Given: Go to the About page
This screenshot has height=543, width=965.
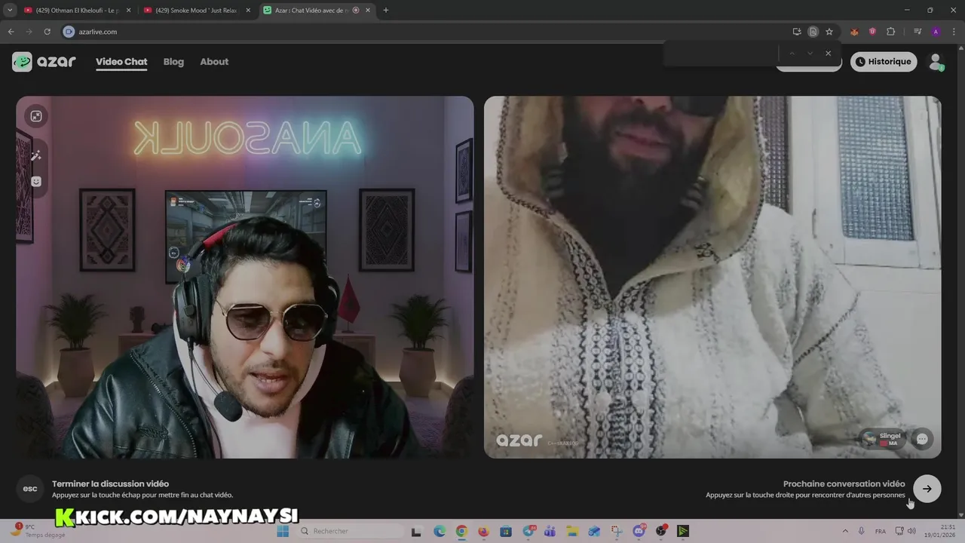Looking at the screenshot, I should click(214, 62).
